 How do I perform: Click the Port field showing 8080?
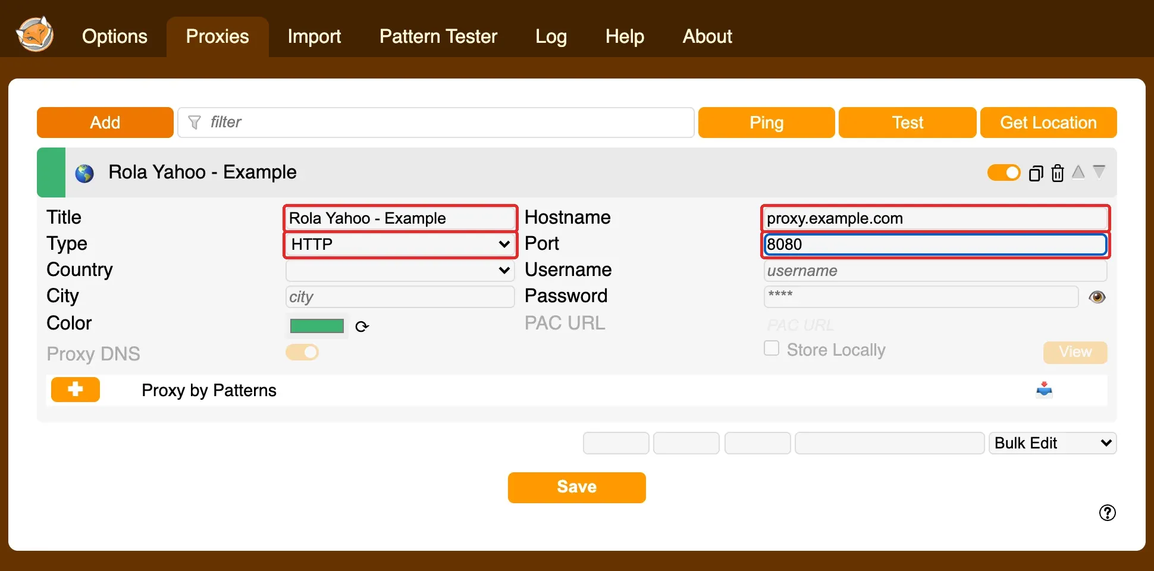935,244
